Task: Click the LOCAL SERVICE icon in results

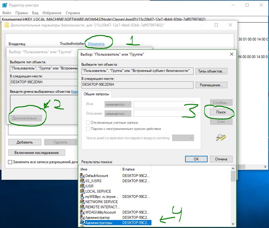Action: (x=82, y=191)
